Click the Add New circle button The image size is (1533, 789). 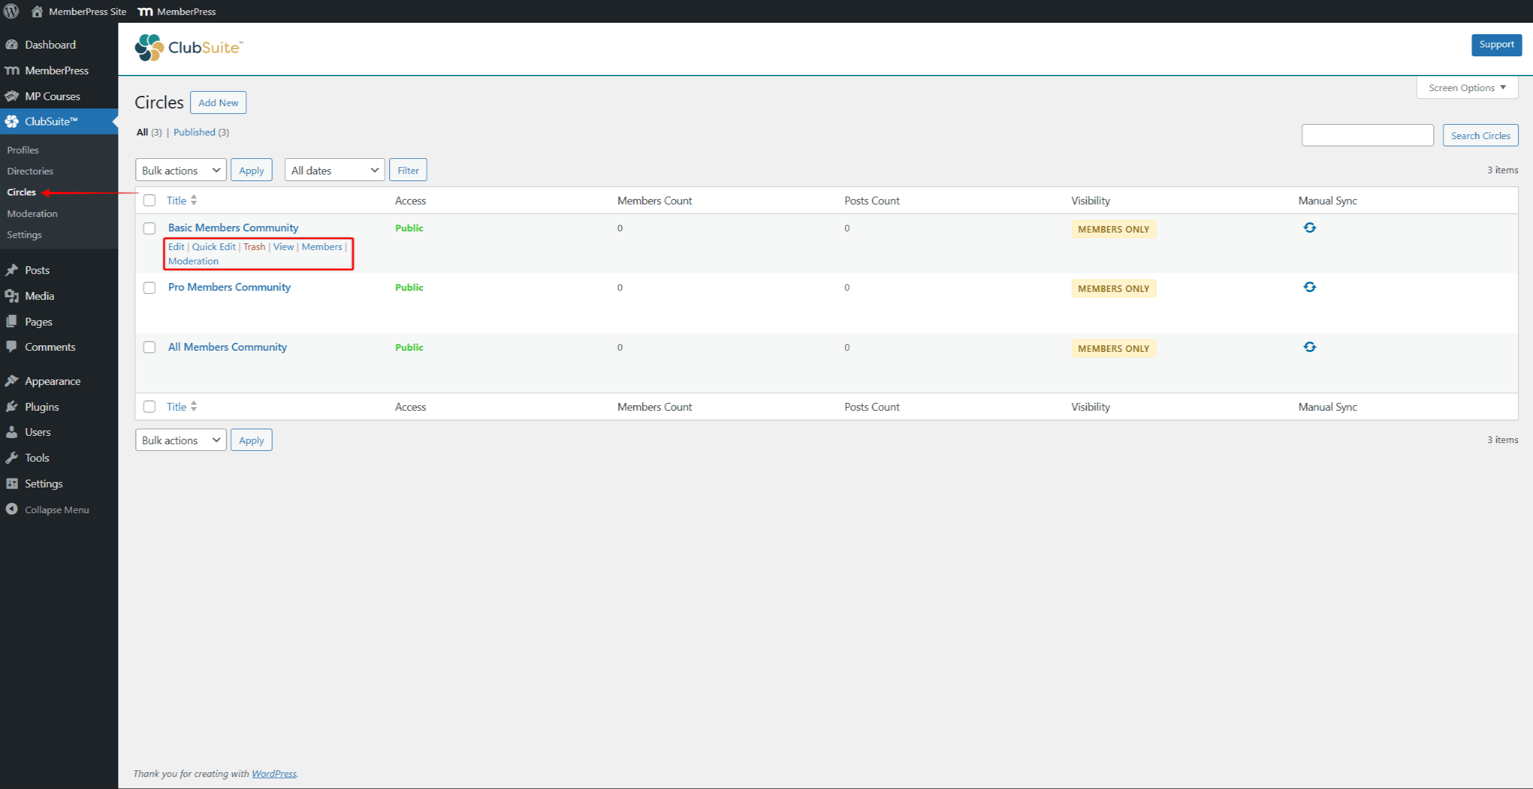click(218, 103)
